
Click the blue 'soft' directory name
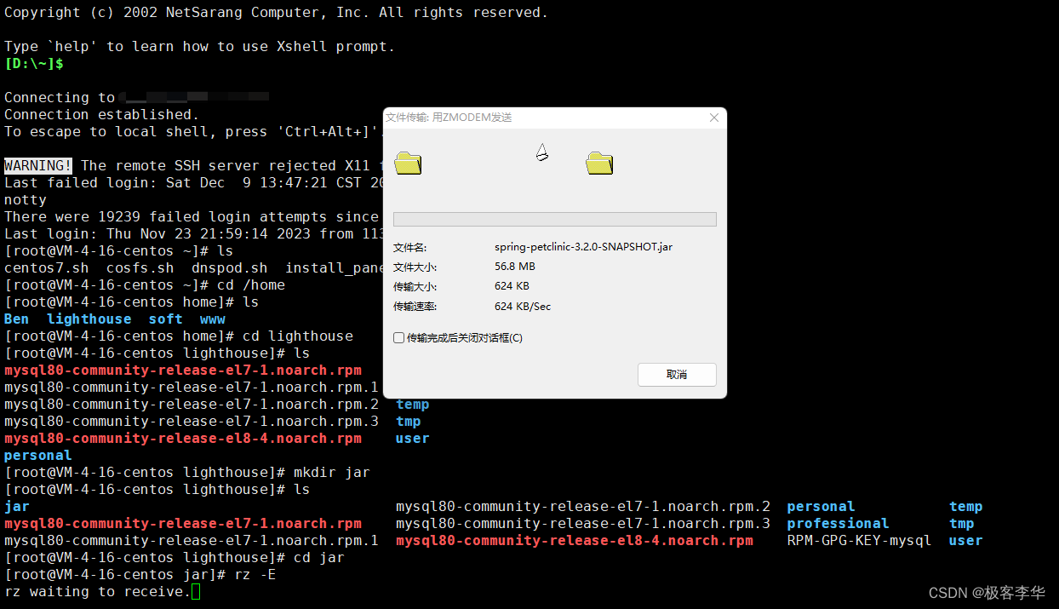(x=166, y=319)
